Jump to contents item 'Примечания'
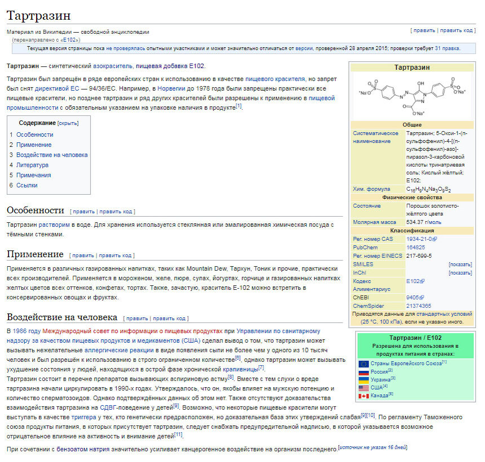 [x=33, y=175]
